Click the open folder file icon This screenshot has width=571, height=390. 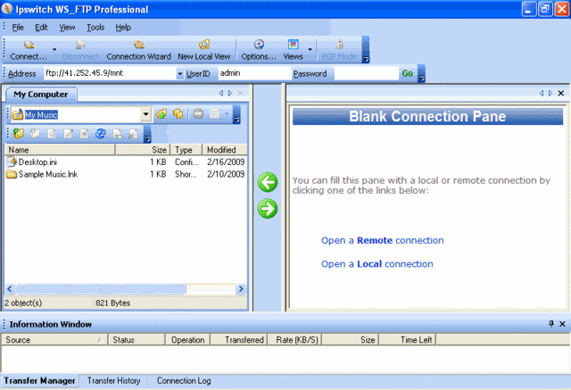(35, 134)
